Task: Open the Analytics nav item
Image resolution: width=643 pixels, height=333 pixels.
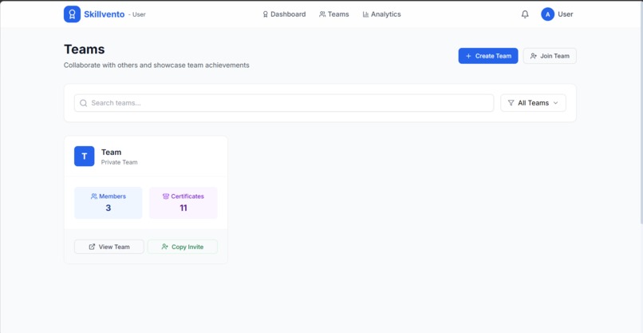Action: click(381, 14)
